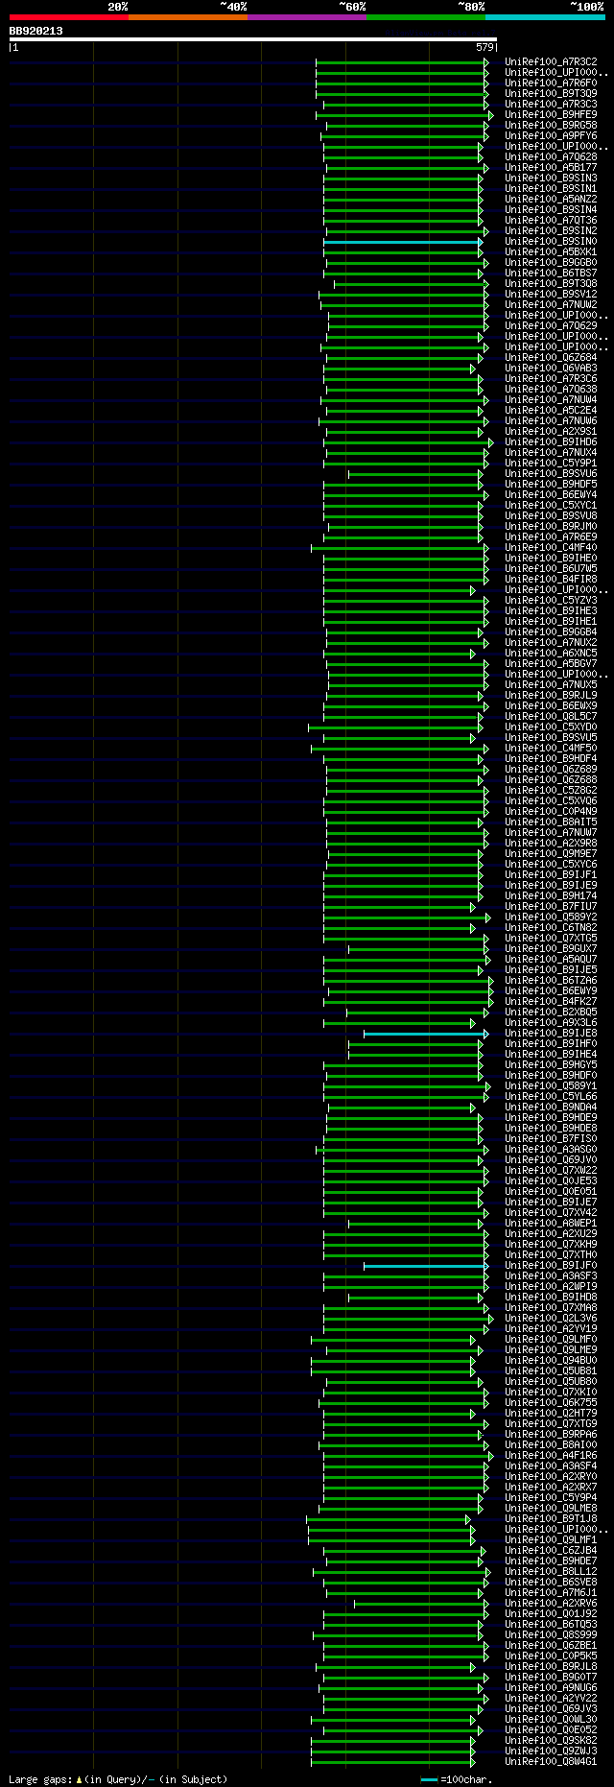614x1787 pixels.
Task: Open hit UniRef100_A5C2E4
Action: click(x=551, y=411)
